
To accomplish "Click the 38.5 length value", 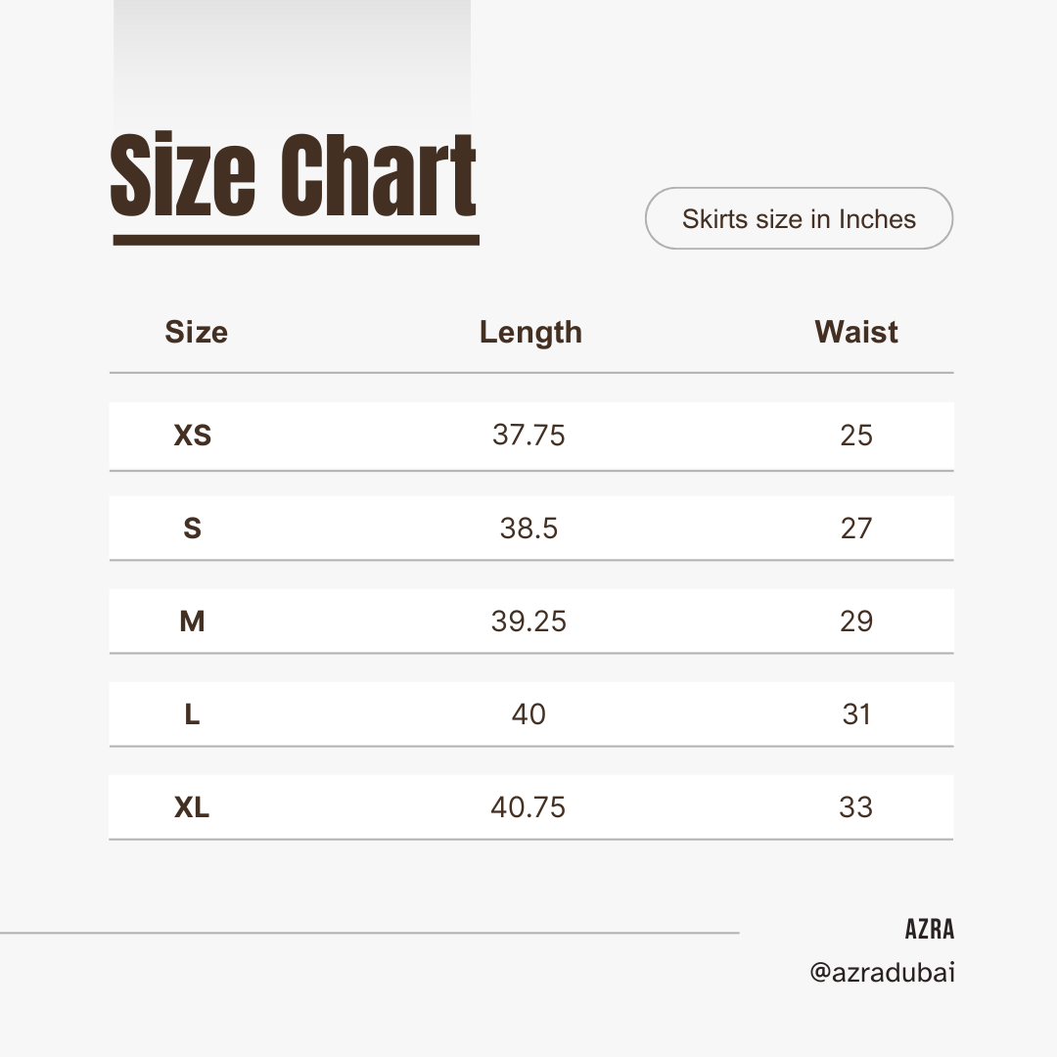I will click(x=528, y=528).
